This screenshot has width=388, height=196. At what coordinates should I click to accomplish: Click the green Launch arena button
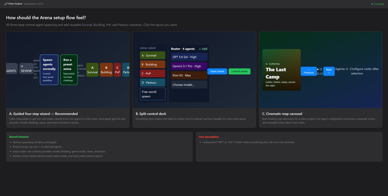coord(239,71)
